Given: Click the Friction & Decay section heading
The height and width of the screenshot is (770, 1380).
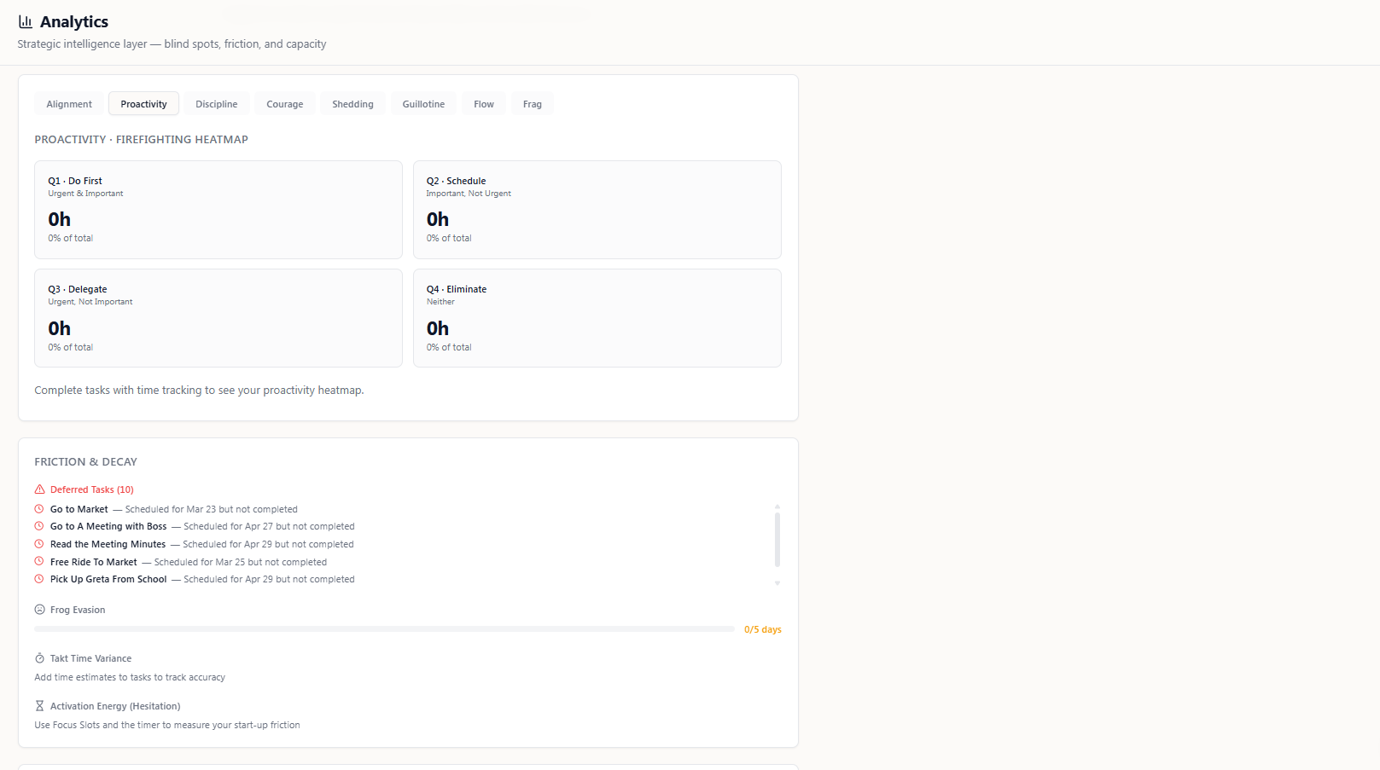Looking at the screenshot, I should (85, 461).
